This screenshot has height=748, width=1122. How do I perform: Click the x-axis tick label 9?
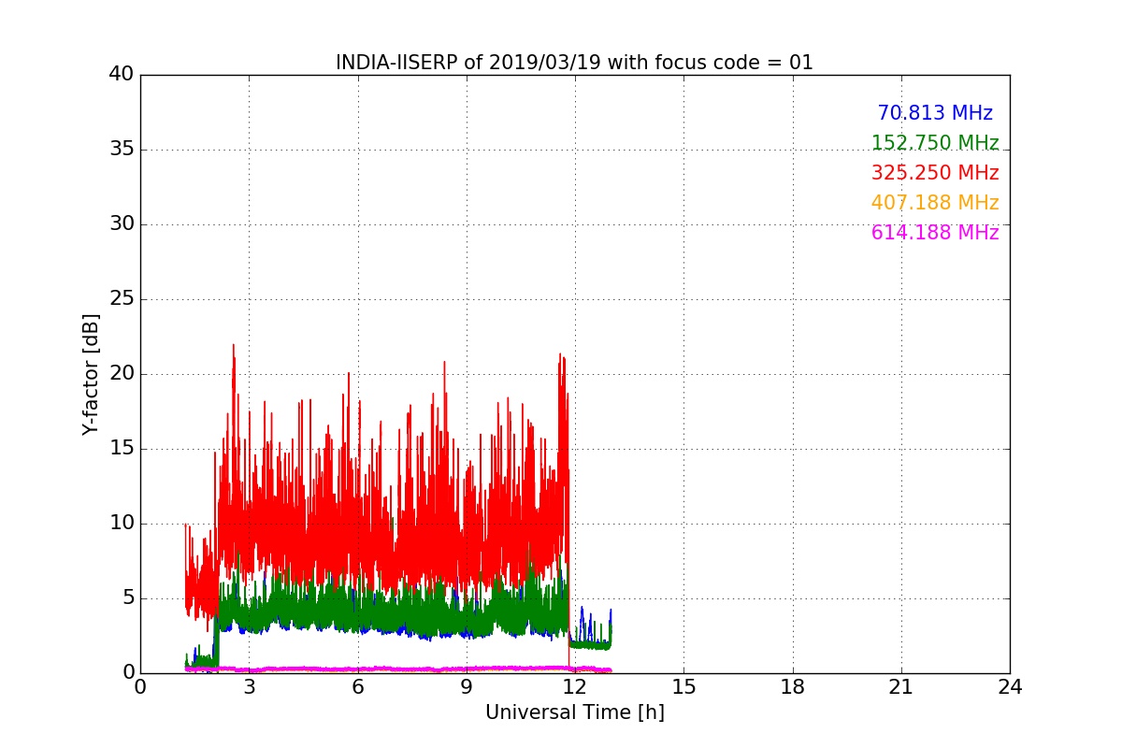click(467, 686)
